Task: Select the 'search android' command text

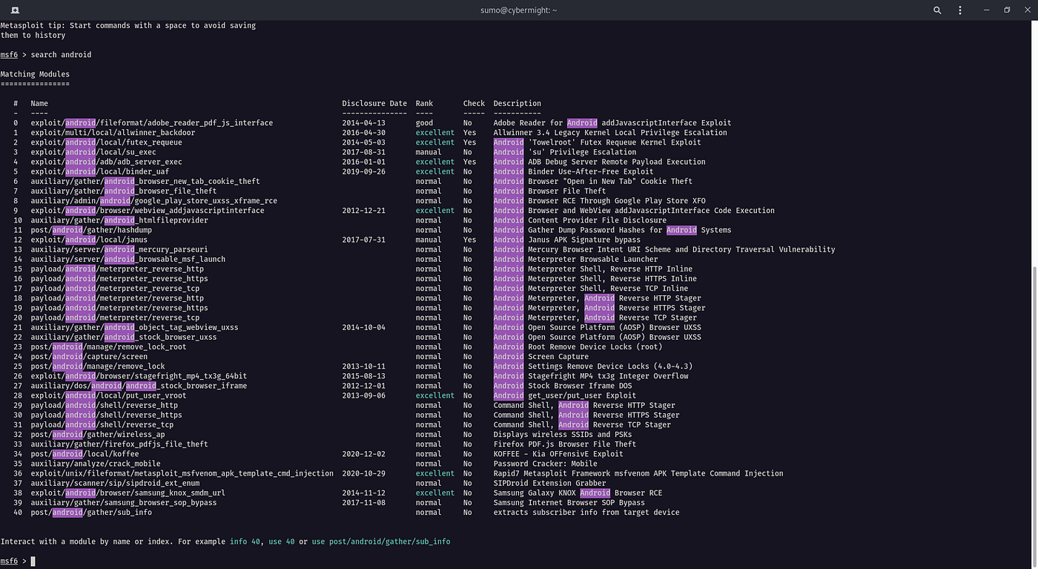Action: (x=61, y=55)
